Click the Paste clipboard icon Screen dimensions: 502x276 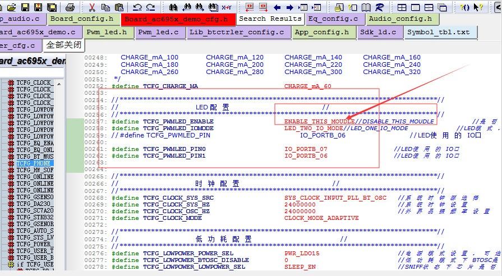click(119, 7)
